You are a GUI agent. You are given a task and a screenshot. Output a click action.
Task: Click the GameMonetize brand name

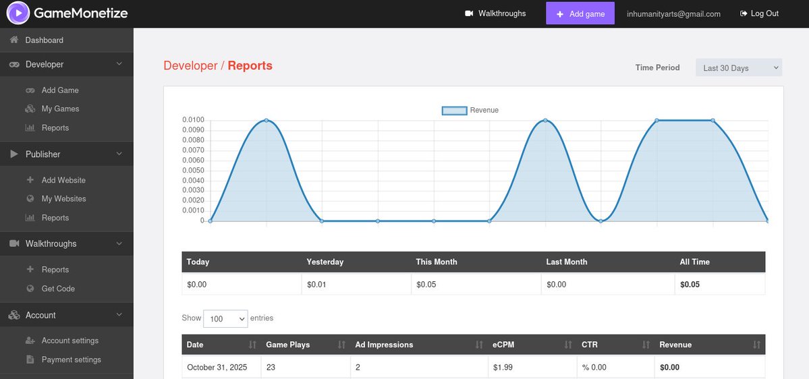80,13
